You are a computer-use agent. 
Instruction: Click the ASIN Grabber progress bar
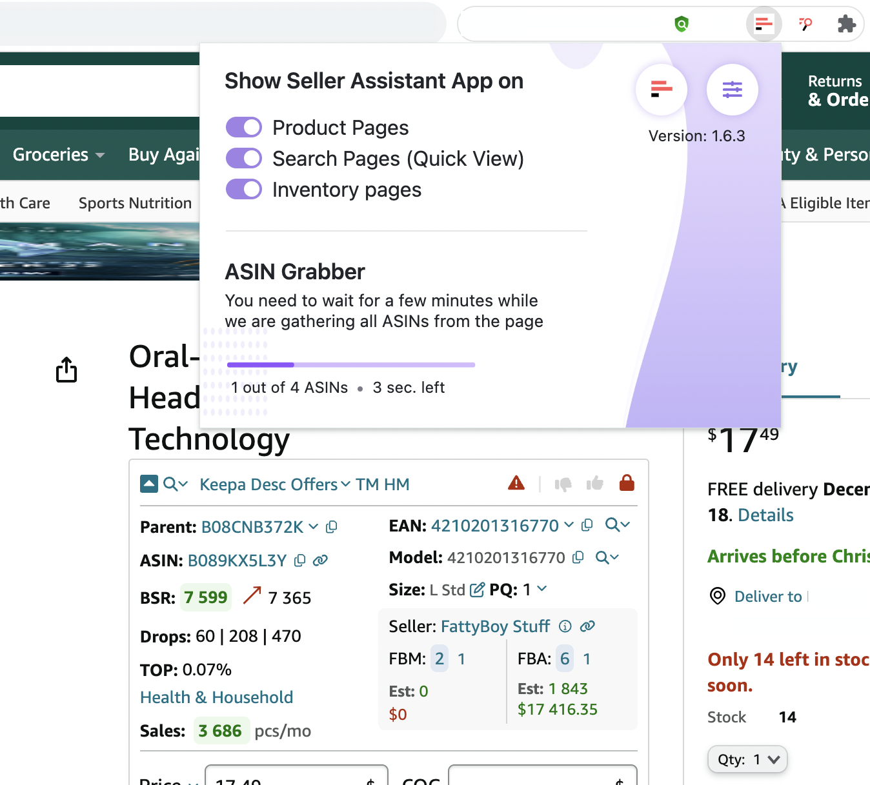351,364
